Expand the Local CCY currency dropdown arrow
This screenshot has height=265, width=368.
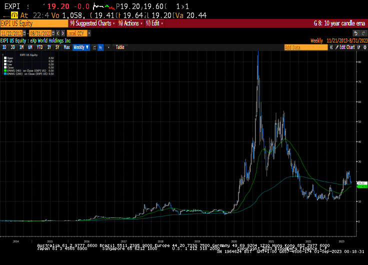click(89, 33)
